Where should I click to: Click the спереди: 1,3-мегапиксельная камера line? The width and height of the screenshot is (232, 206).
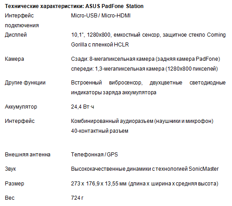(x=144, y=69)
